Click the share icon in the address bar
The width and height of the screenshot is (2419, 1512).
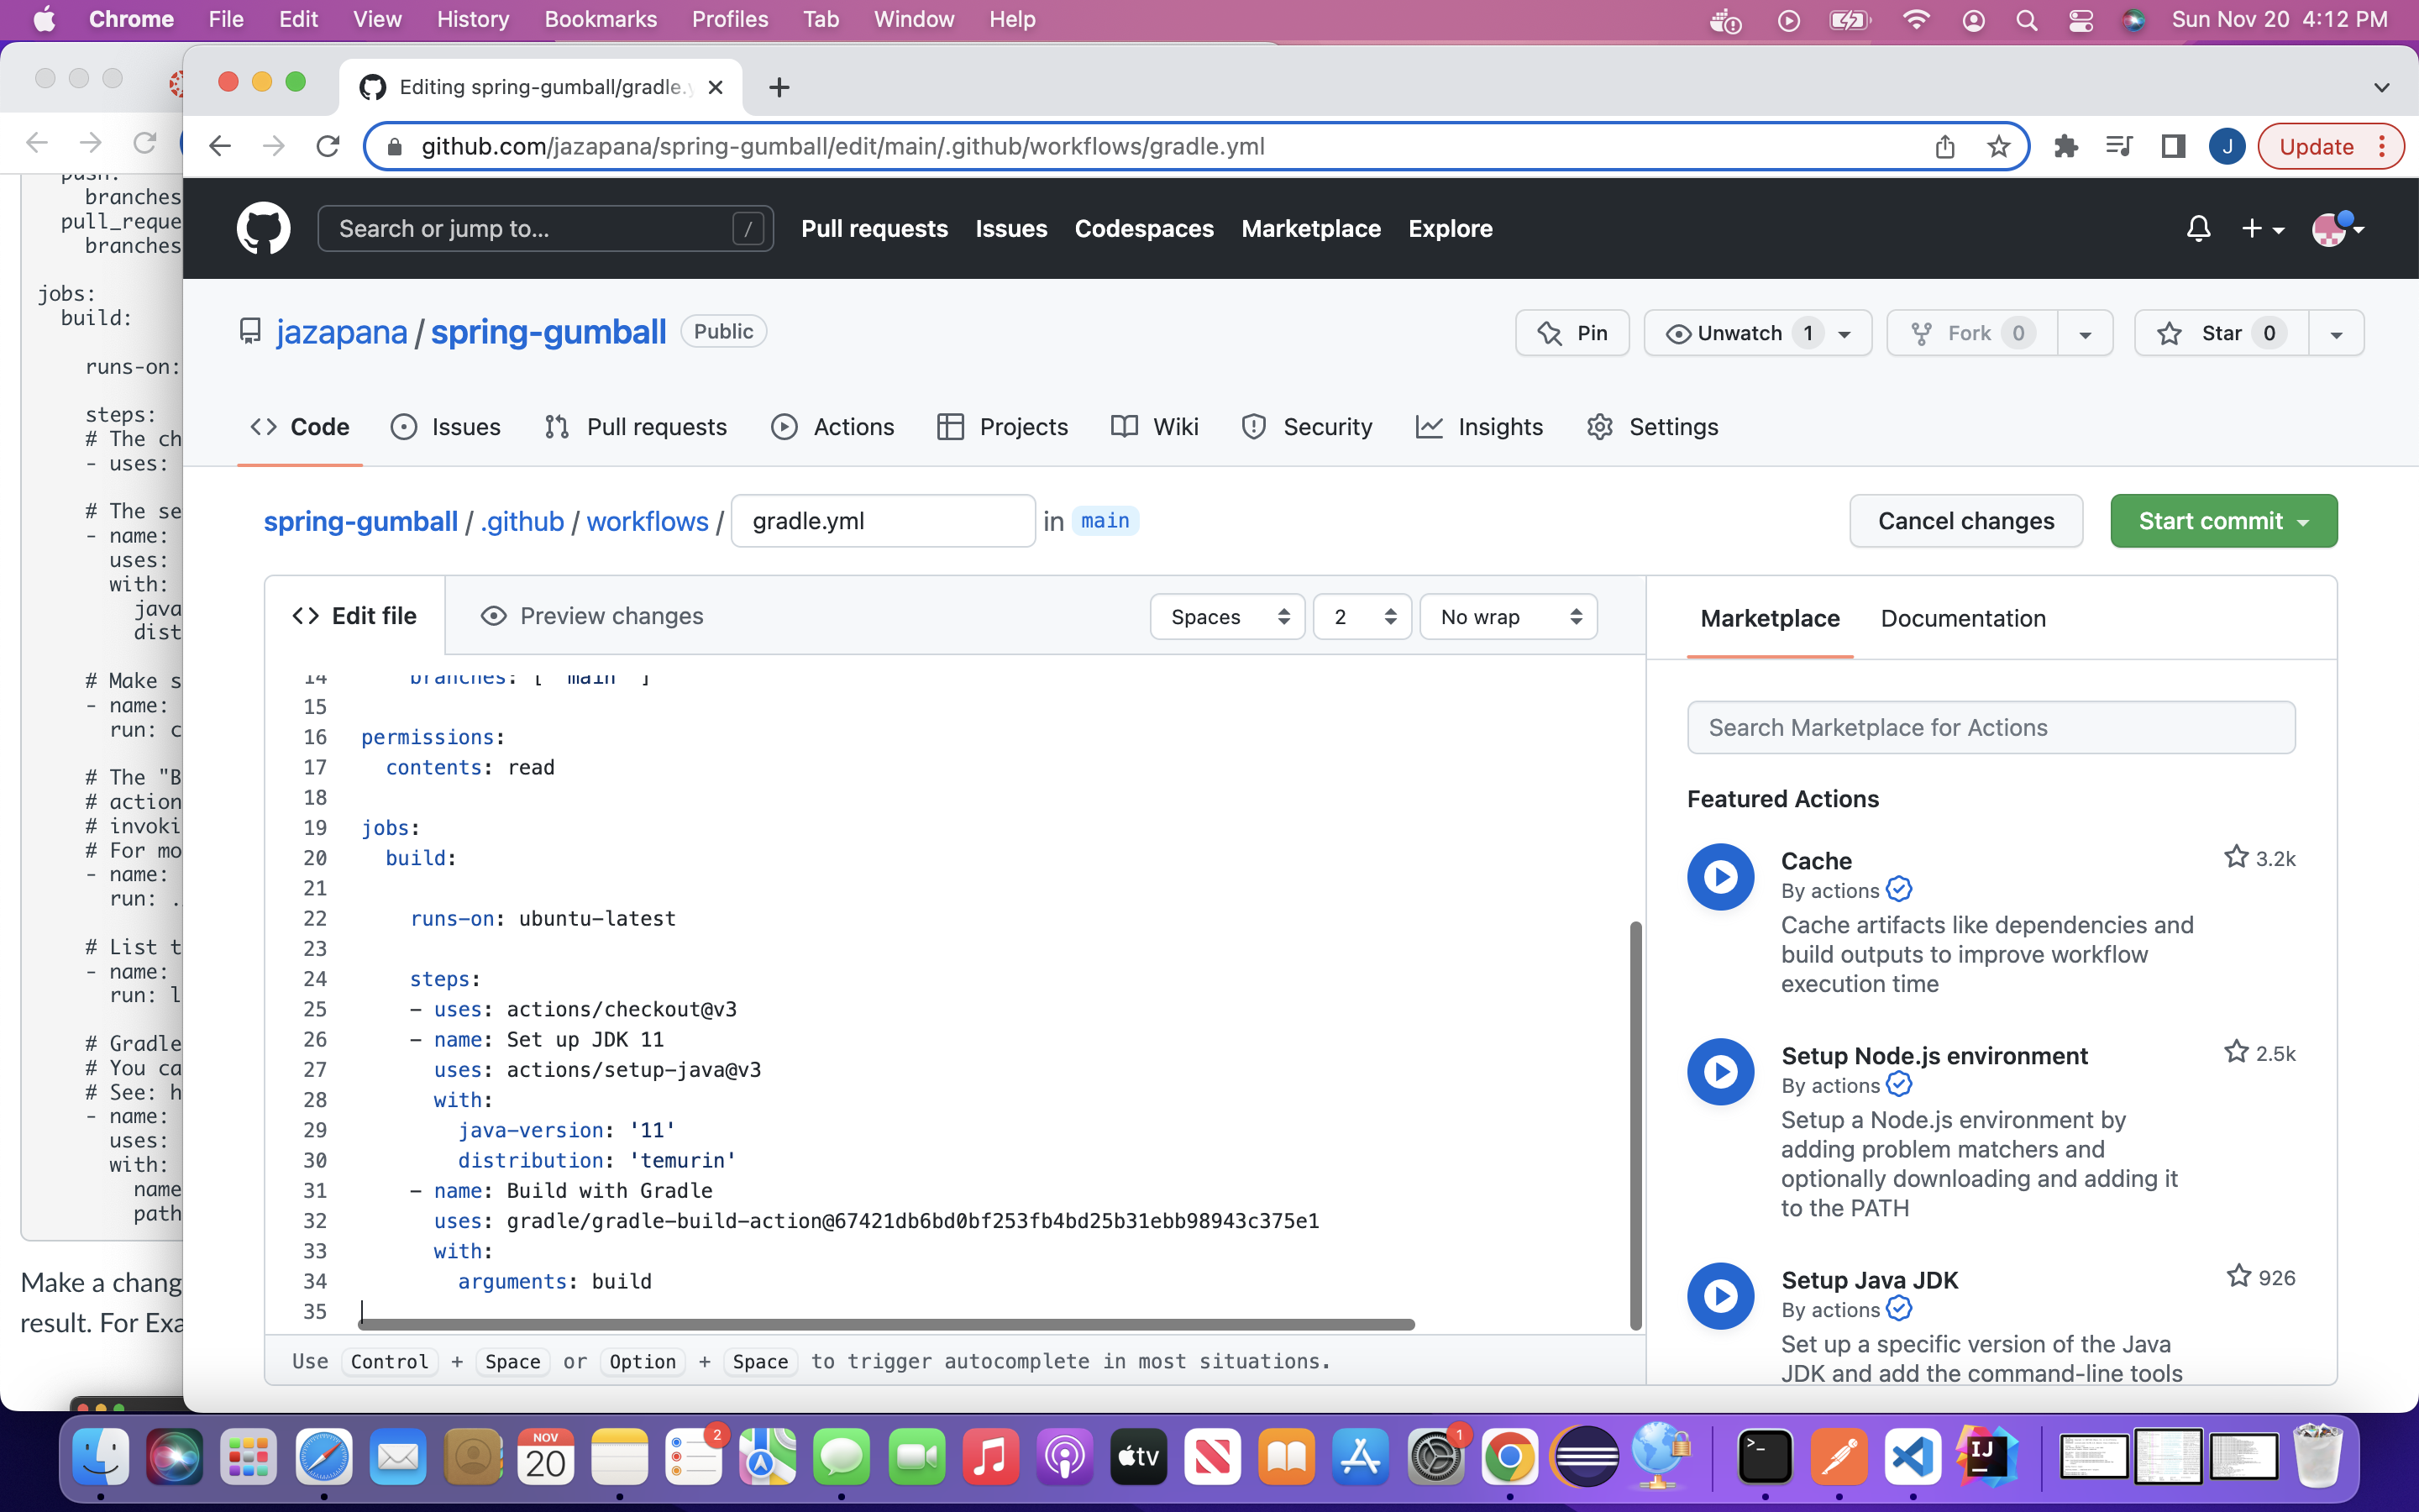(1944, 146)
